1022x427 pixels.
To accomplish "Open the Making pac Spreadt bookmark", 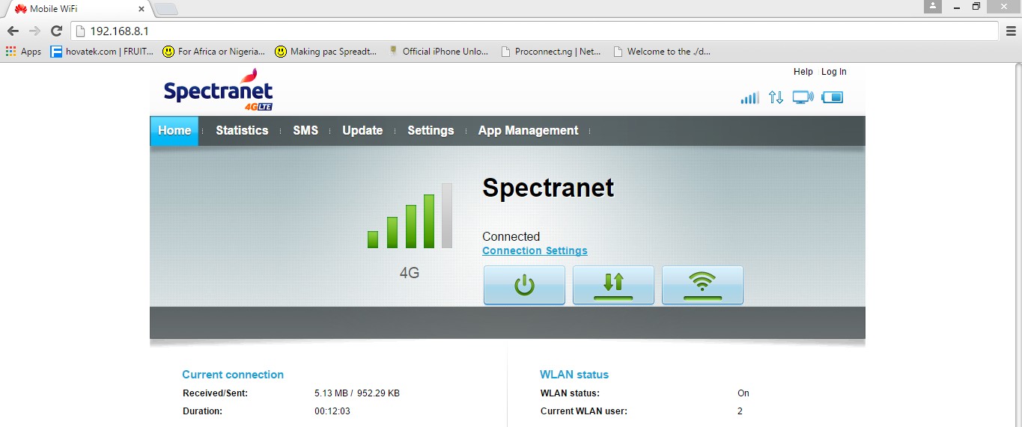I will (326, 52).
